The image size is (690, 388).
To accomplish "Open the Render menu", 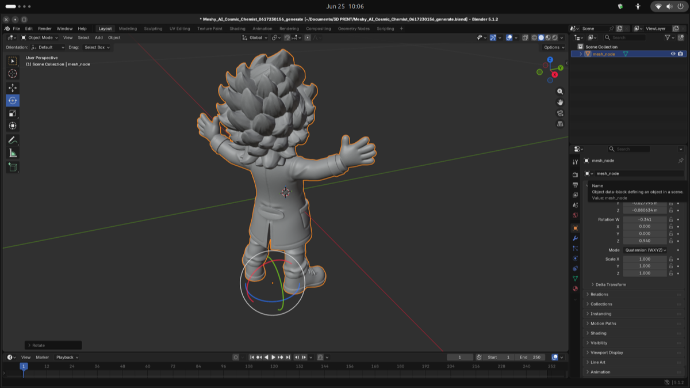I will [45, 29].
